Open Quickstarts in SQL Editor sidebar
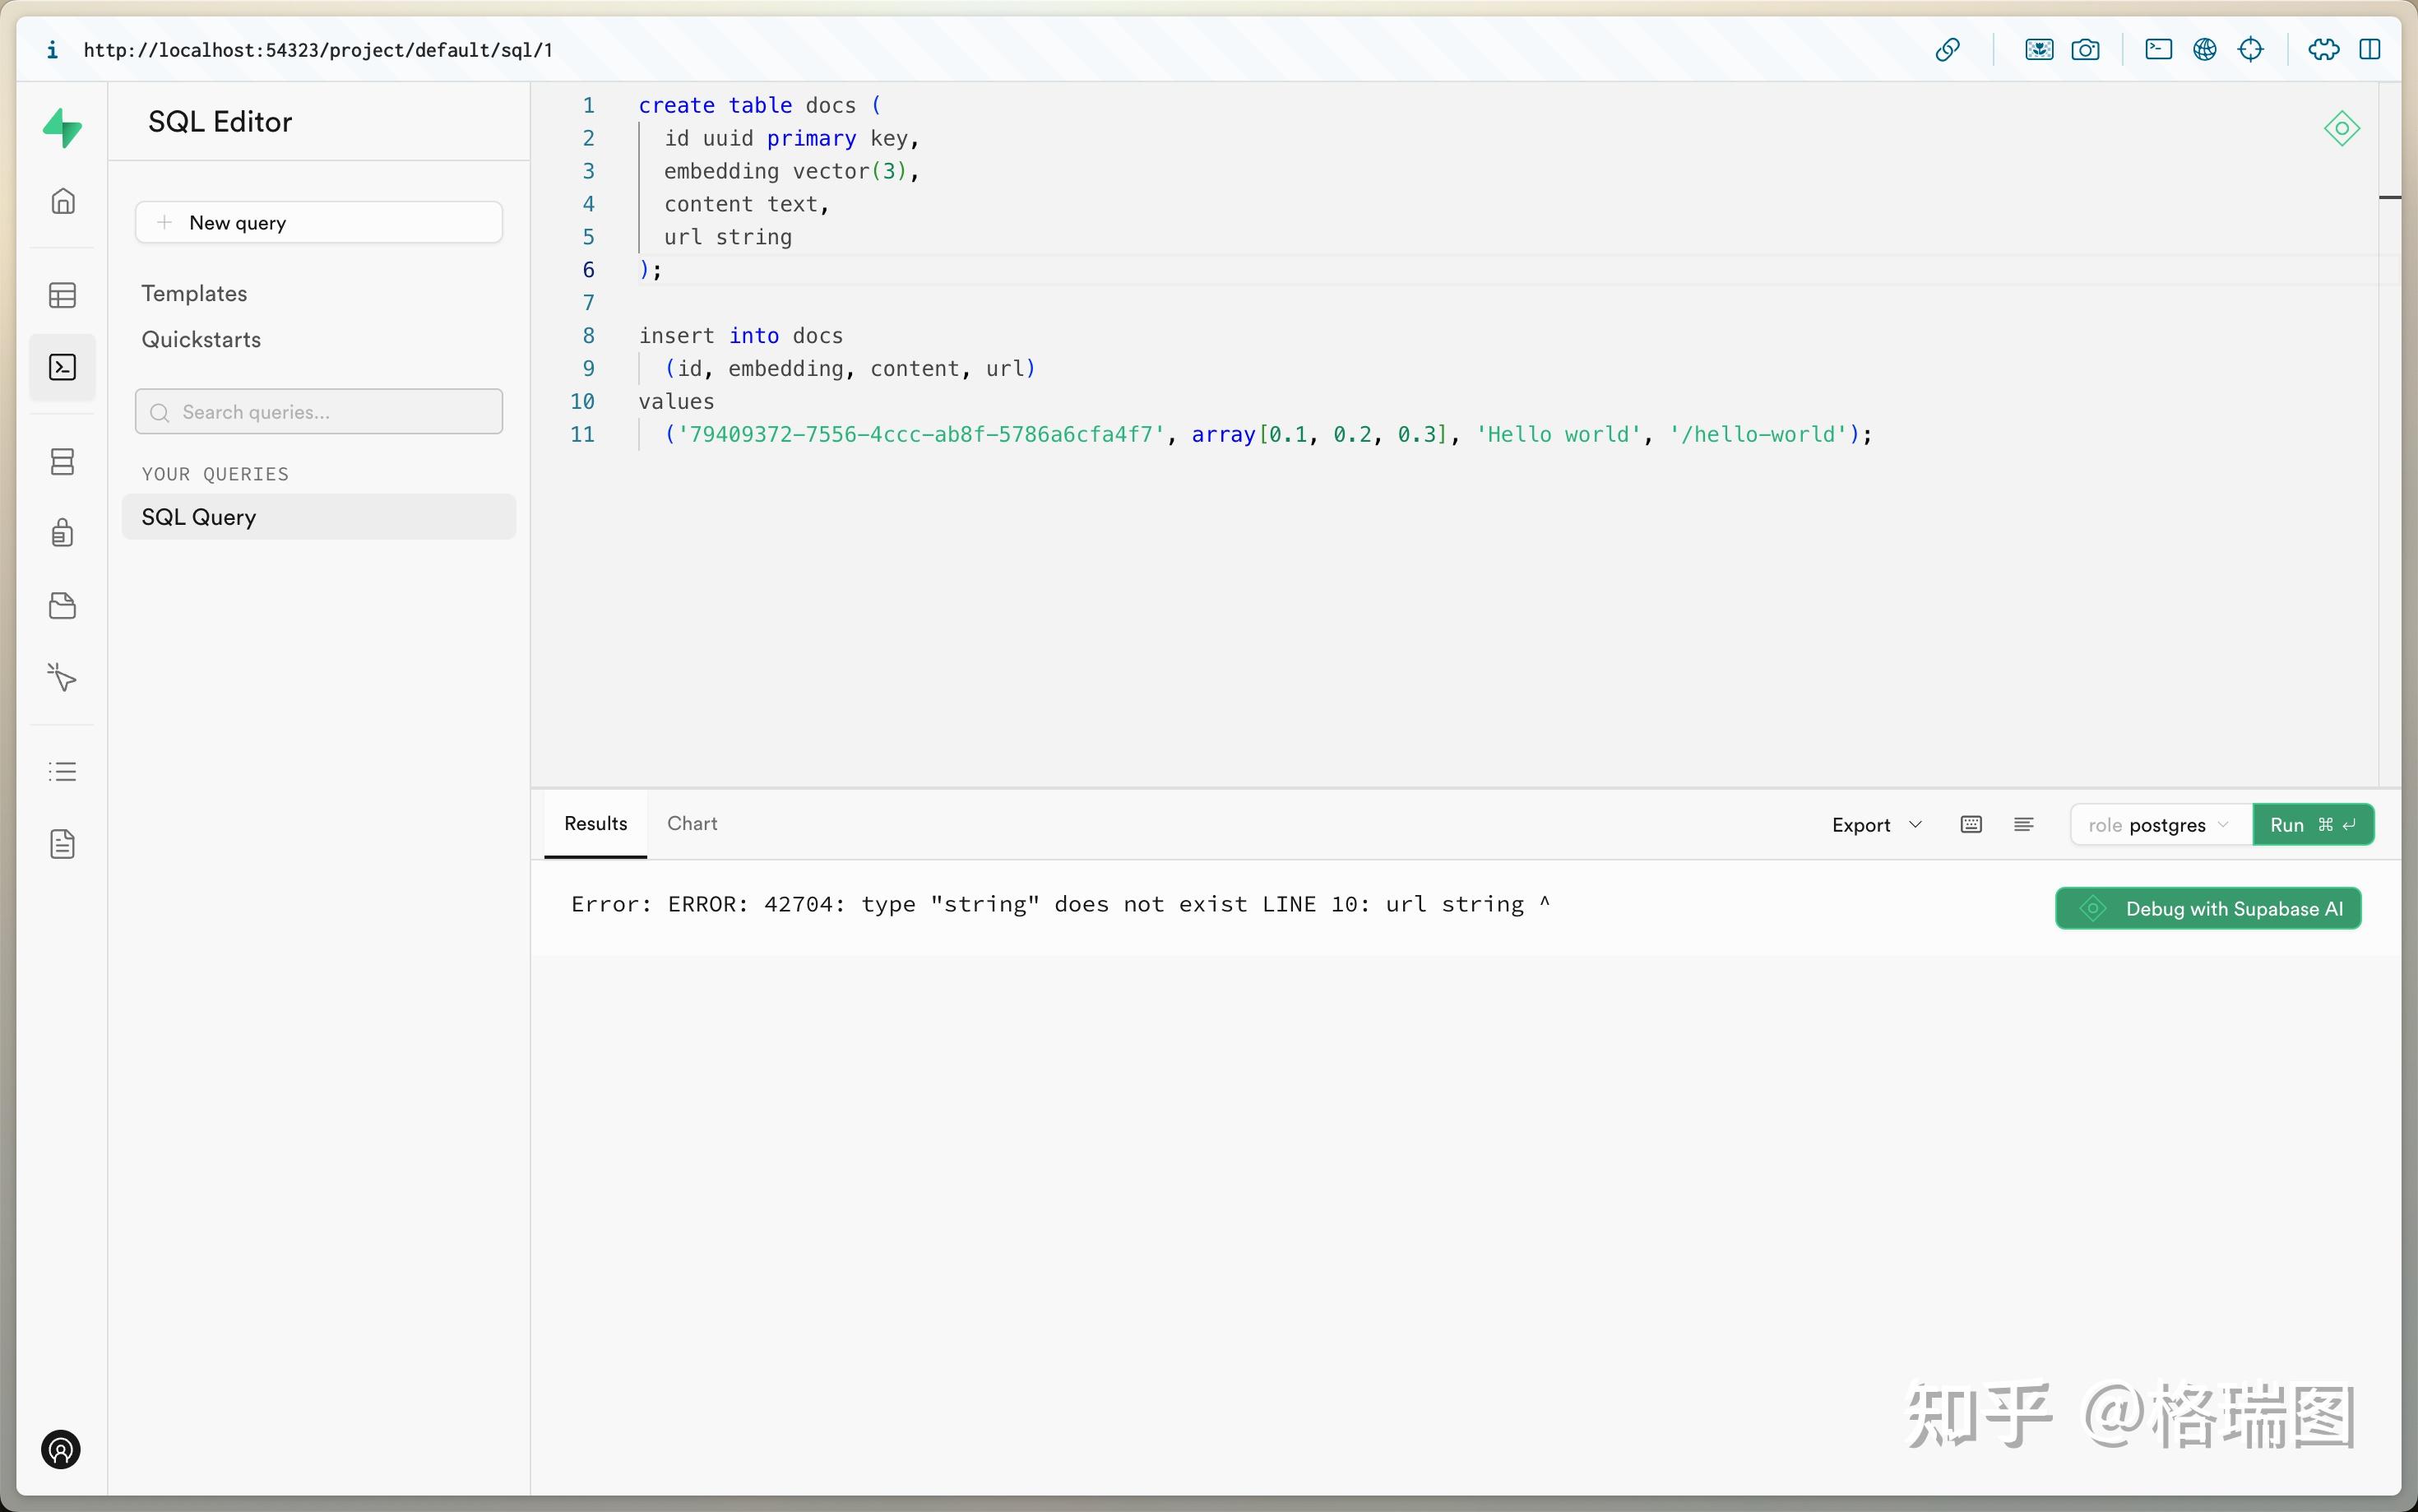The image size is (2418, 1512). (x=201, y=339)
